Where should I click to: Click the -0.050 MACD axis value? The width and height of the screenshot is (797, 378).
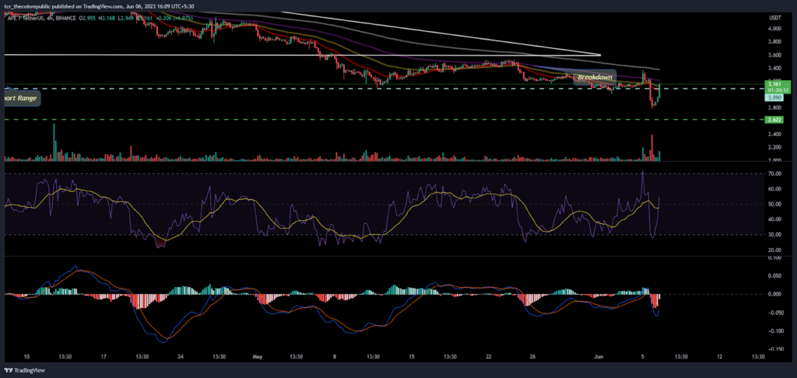point(774,313)
